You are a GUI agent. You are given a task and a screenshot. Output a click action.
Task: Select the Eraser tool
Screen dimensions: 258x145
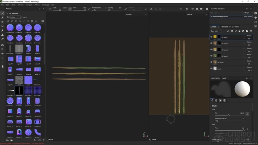pyautogui.click(x=2, y=18)
